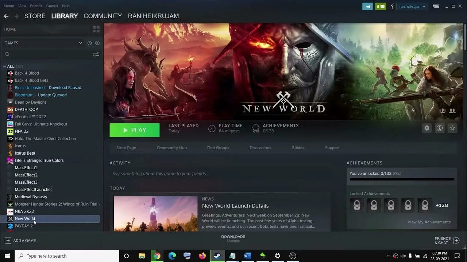This screenshot has height=262, width=467.
Task: Click the Windows taskbar search box
Action: pos(67,256)
